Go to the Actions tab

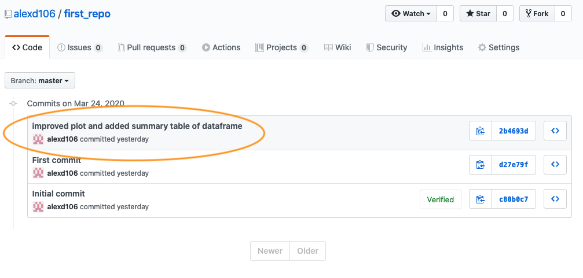221,47
